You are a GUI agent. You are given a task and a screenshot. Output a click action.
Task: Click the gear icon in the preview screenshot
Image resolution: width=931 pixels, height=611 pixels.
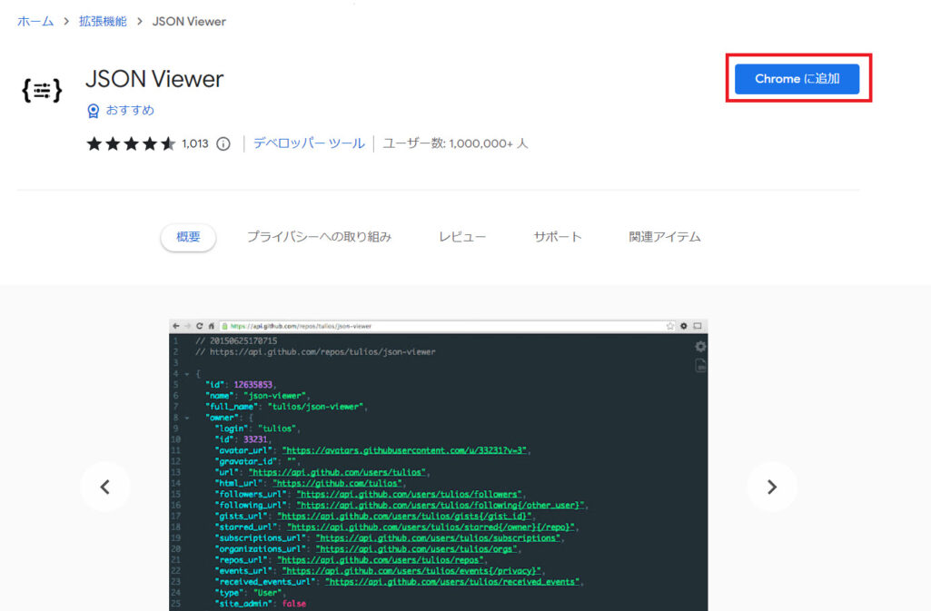700,347
